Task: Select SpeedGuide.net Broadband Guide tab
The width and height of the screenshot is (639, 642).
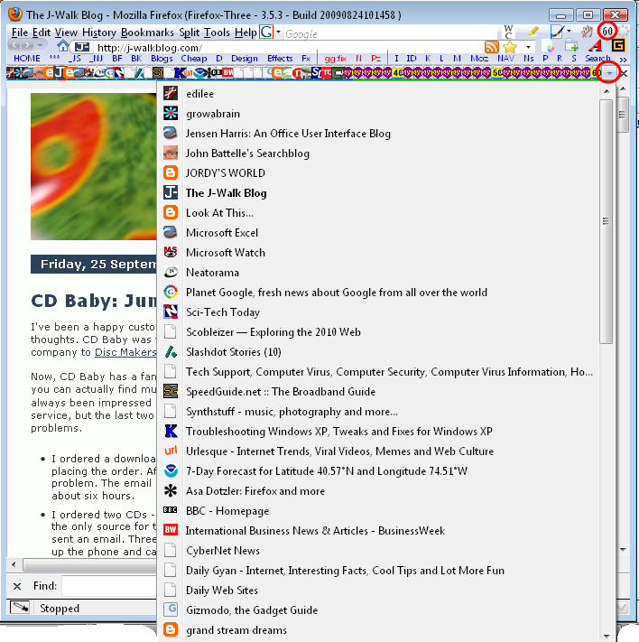Action: pos(378,391)
